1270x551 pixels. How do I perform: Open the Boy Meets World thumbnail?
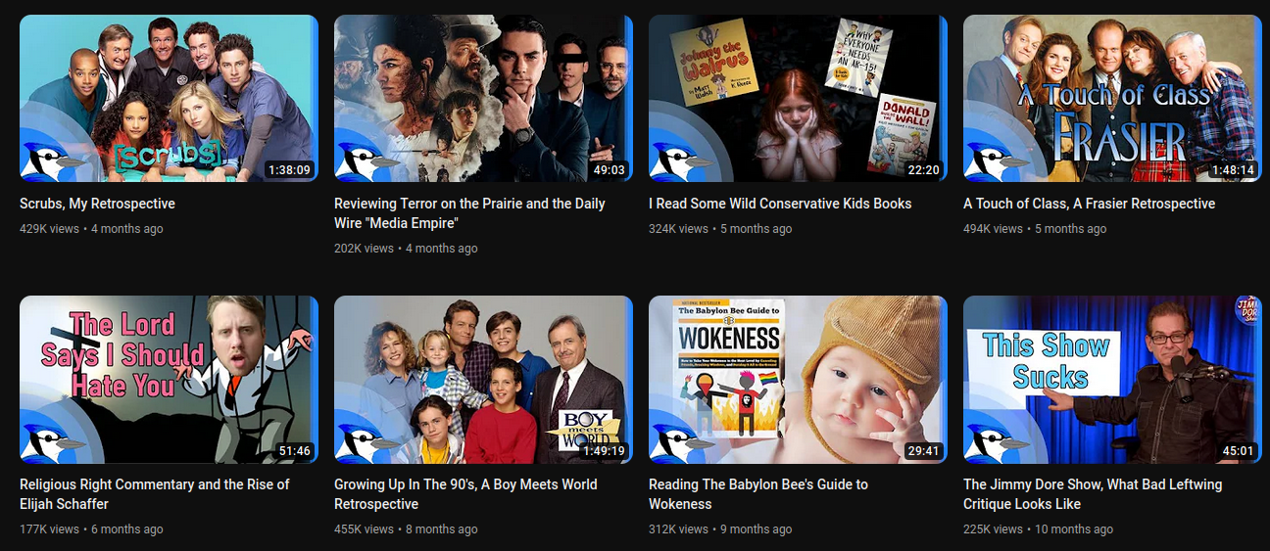coord(483,380)
